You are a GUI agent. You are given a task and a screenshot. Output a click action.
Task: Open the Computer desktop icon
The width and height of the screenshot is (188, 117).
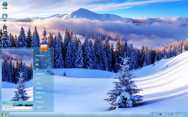click(x=5, y=5)
